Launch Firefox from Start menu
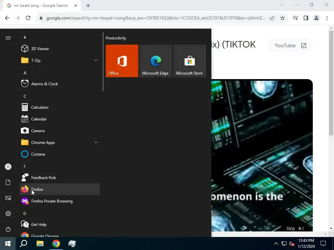 pos(59,189)
